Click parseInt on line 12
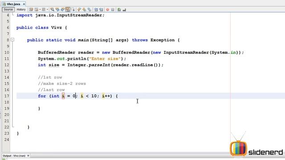The image size is (285, 160). pyautogui.click(x=99, y=65)
